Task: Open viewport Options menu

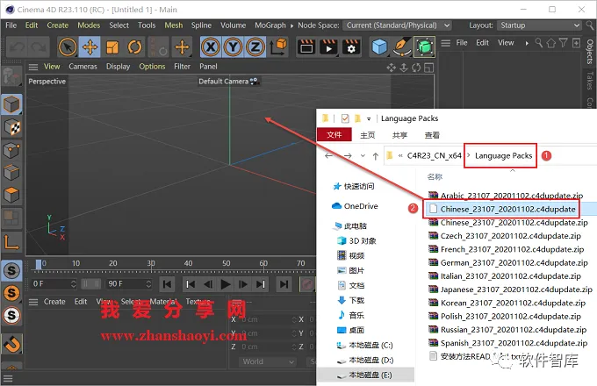Action: (152, 66)
